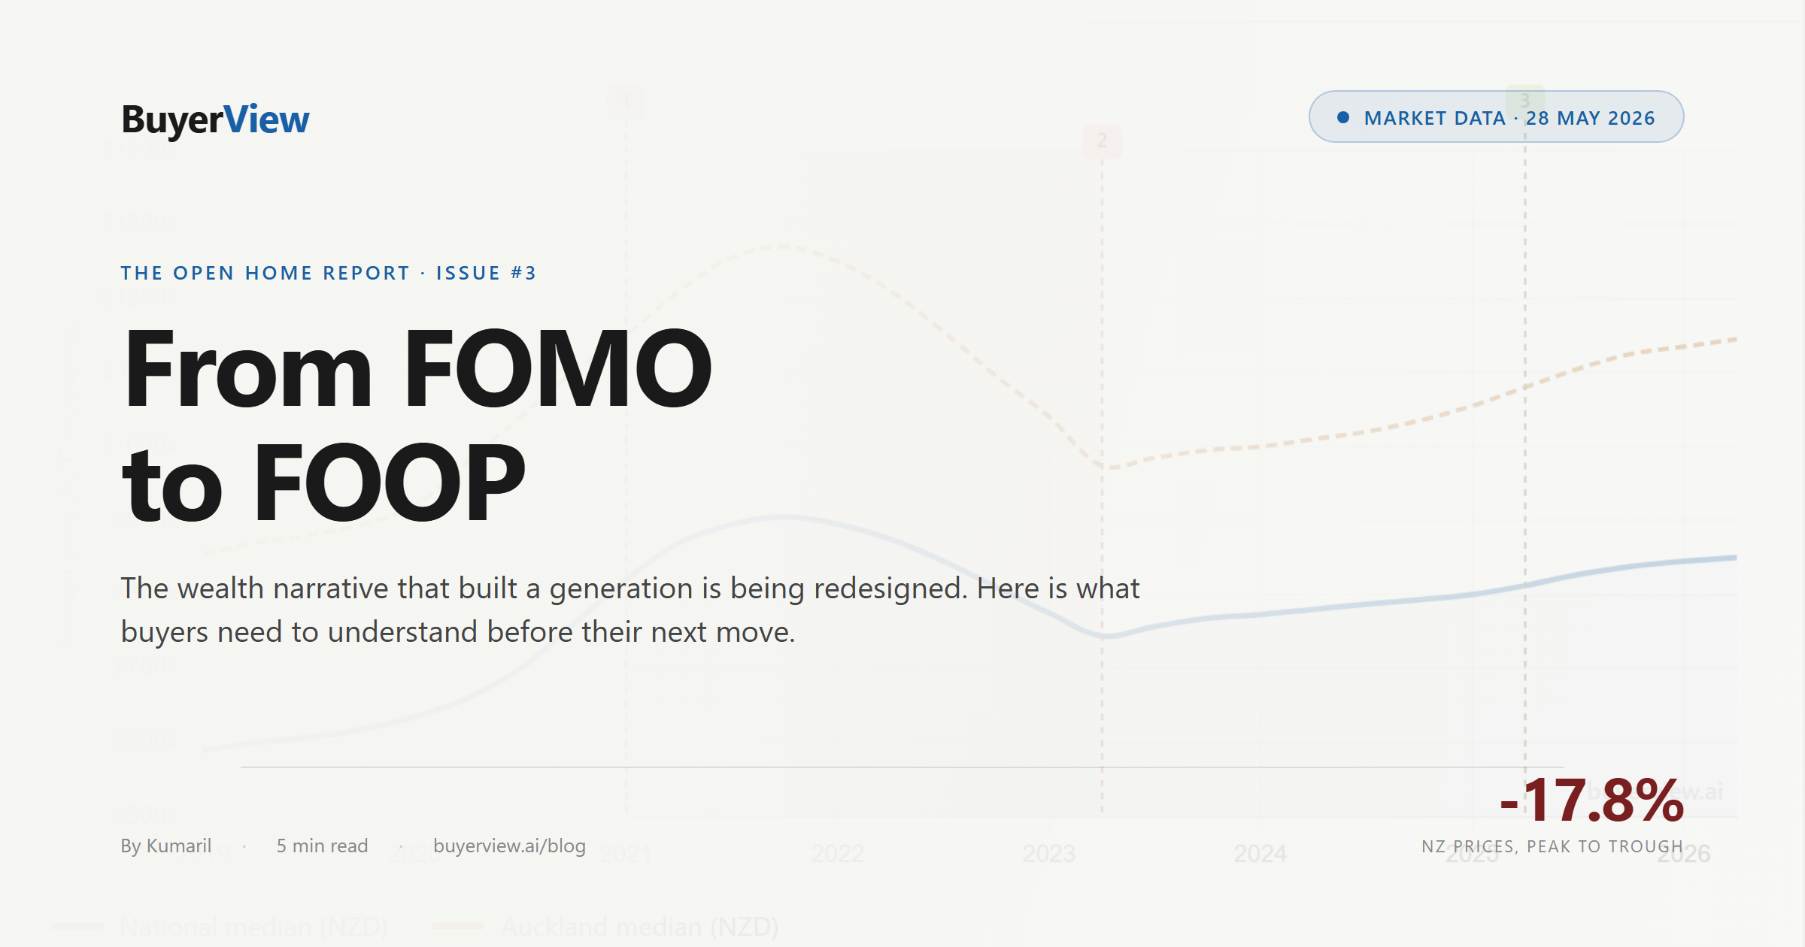Click chart annotation marker 3
The width and height of the screenshot is (1805, 947).
click(1525, 100)
